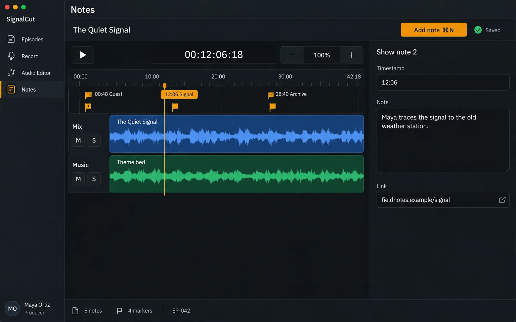
Task: Open the link using external link icon
Action: click(x=502, y=200)
